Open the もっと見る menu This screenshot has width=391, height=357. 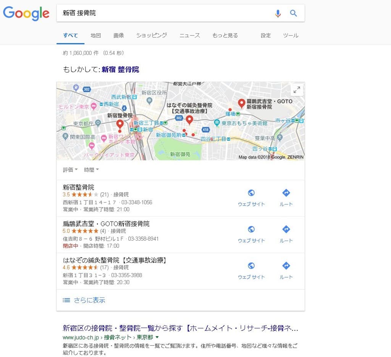[x=225, y=35]
